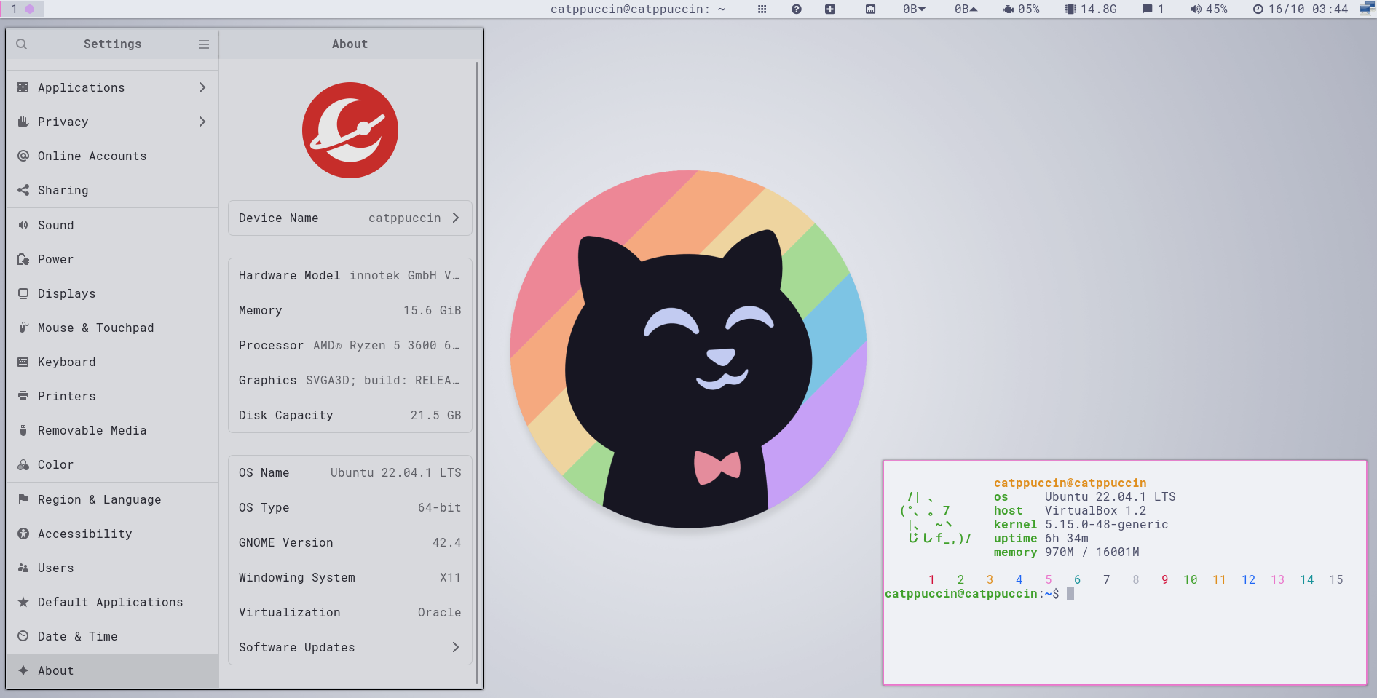Click the CPU 05% indicator

(1021, 9)
